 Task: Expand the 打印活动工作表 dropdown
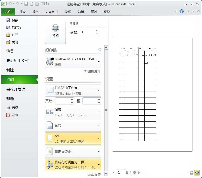coord(73,90)
